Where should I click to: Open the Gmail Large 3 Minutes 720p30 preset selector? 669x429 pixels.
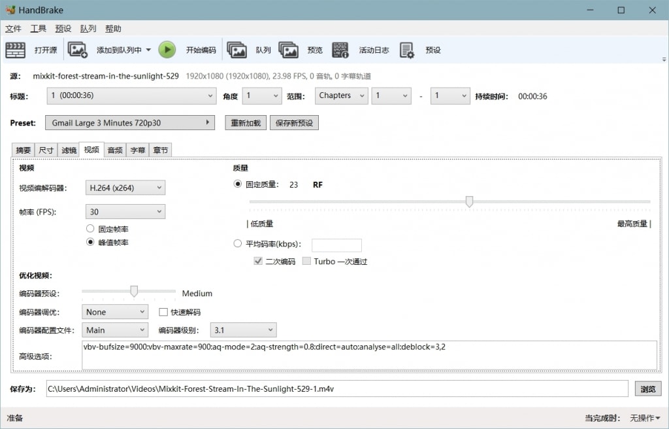(x=130, y=123)
